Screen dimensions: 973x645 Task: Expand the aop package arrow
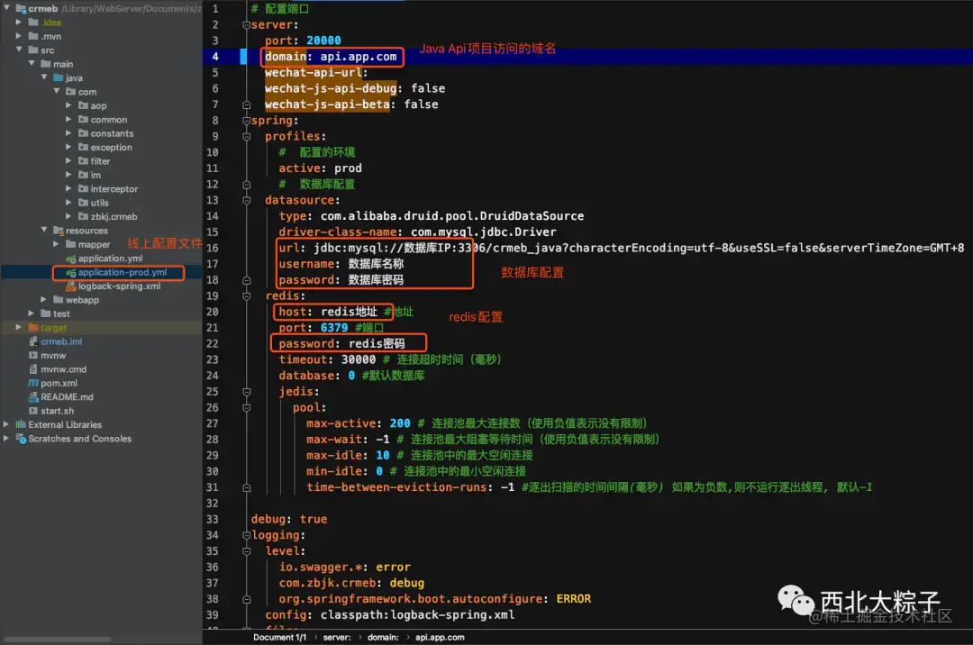coord(68,104)
